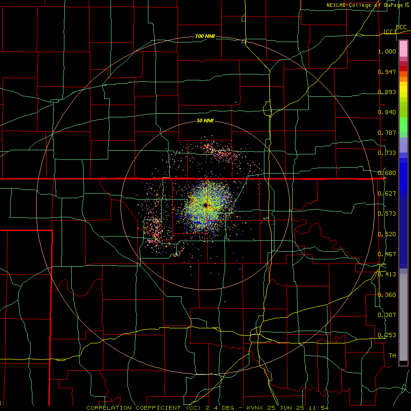Click the 2.4 DEG elevation angle text

tap(220, 408)
